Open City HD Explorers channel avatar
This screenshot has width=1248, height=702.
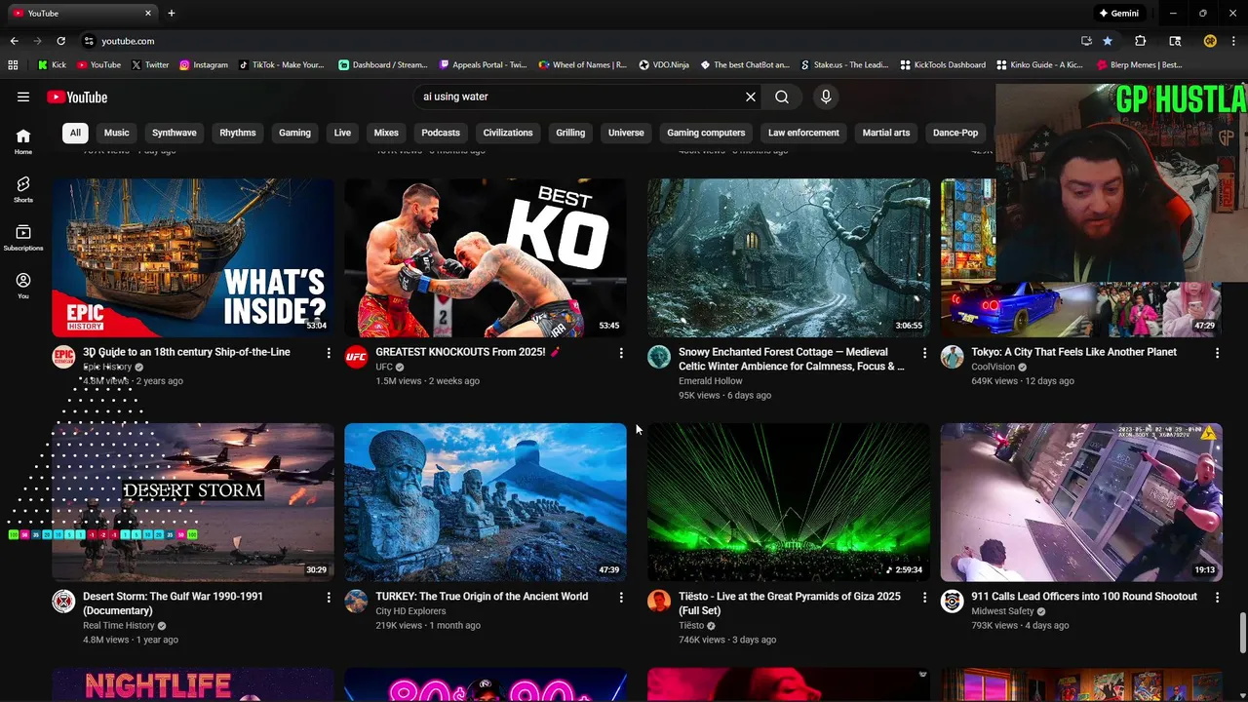[356, 601]
